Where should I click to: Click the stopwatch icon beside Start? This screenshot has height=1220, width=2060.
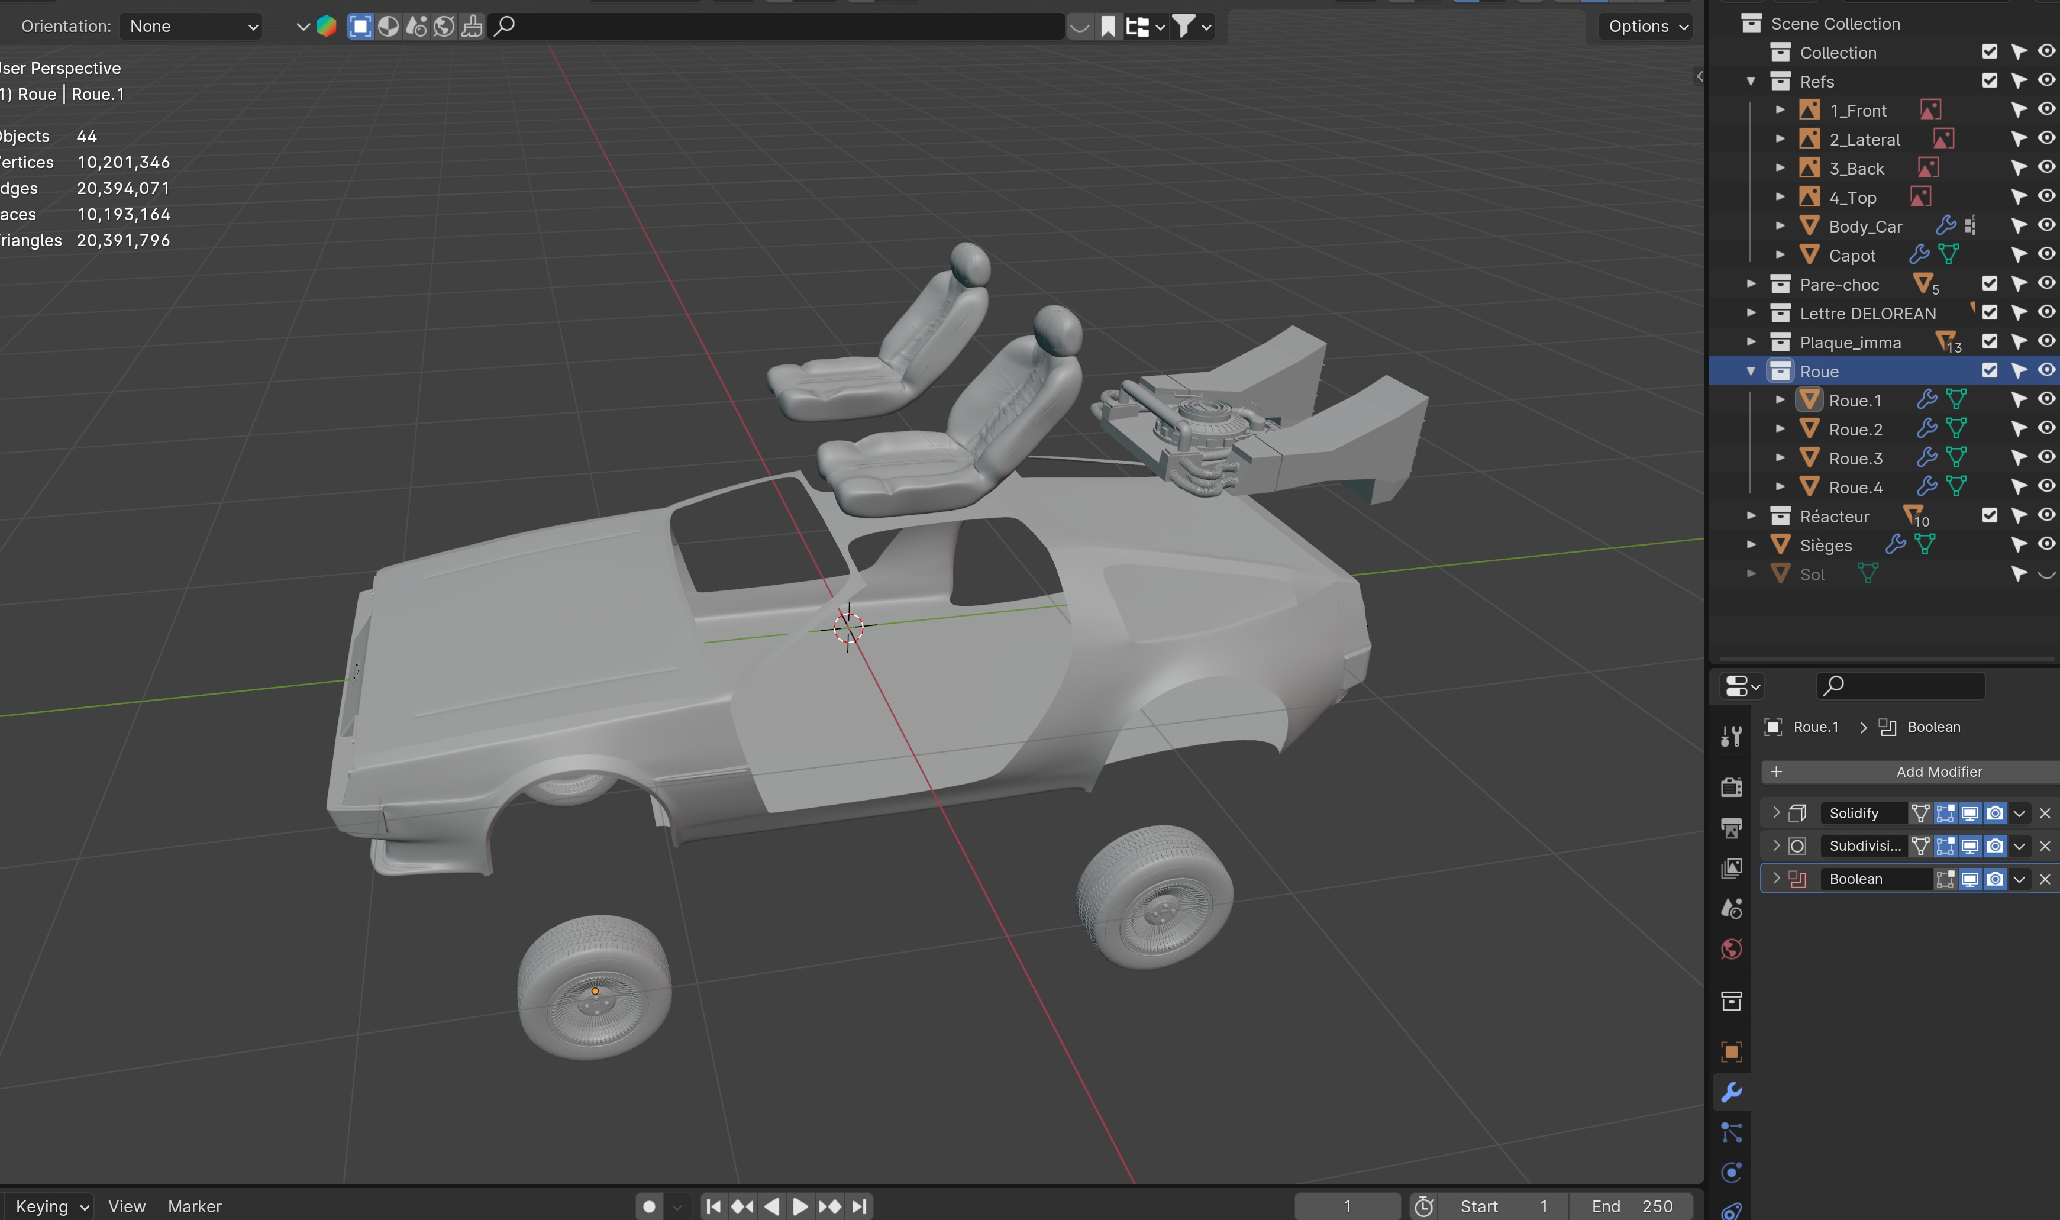1424,1206
